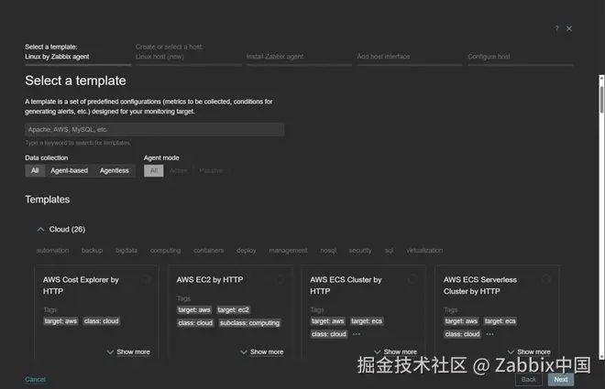Go to Select a template step
This screenshot has width=605, height=389.
pyautogui.click(x=78, y=53)
